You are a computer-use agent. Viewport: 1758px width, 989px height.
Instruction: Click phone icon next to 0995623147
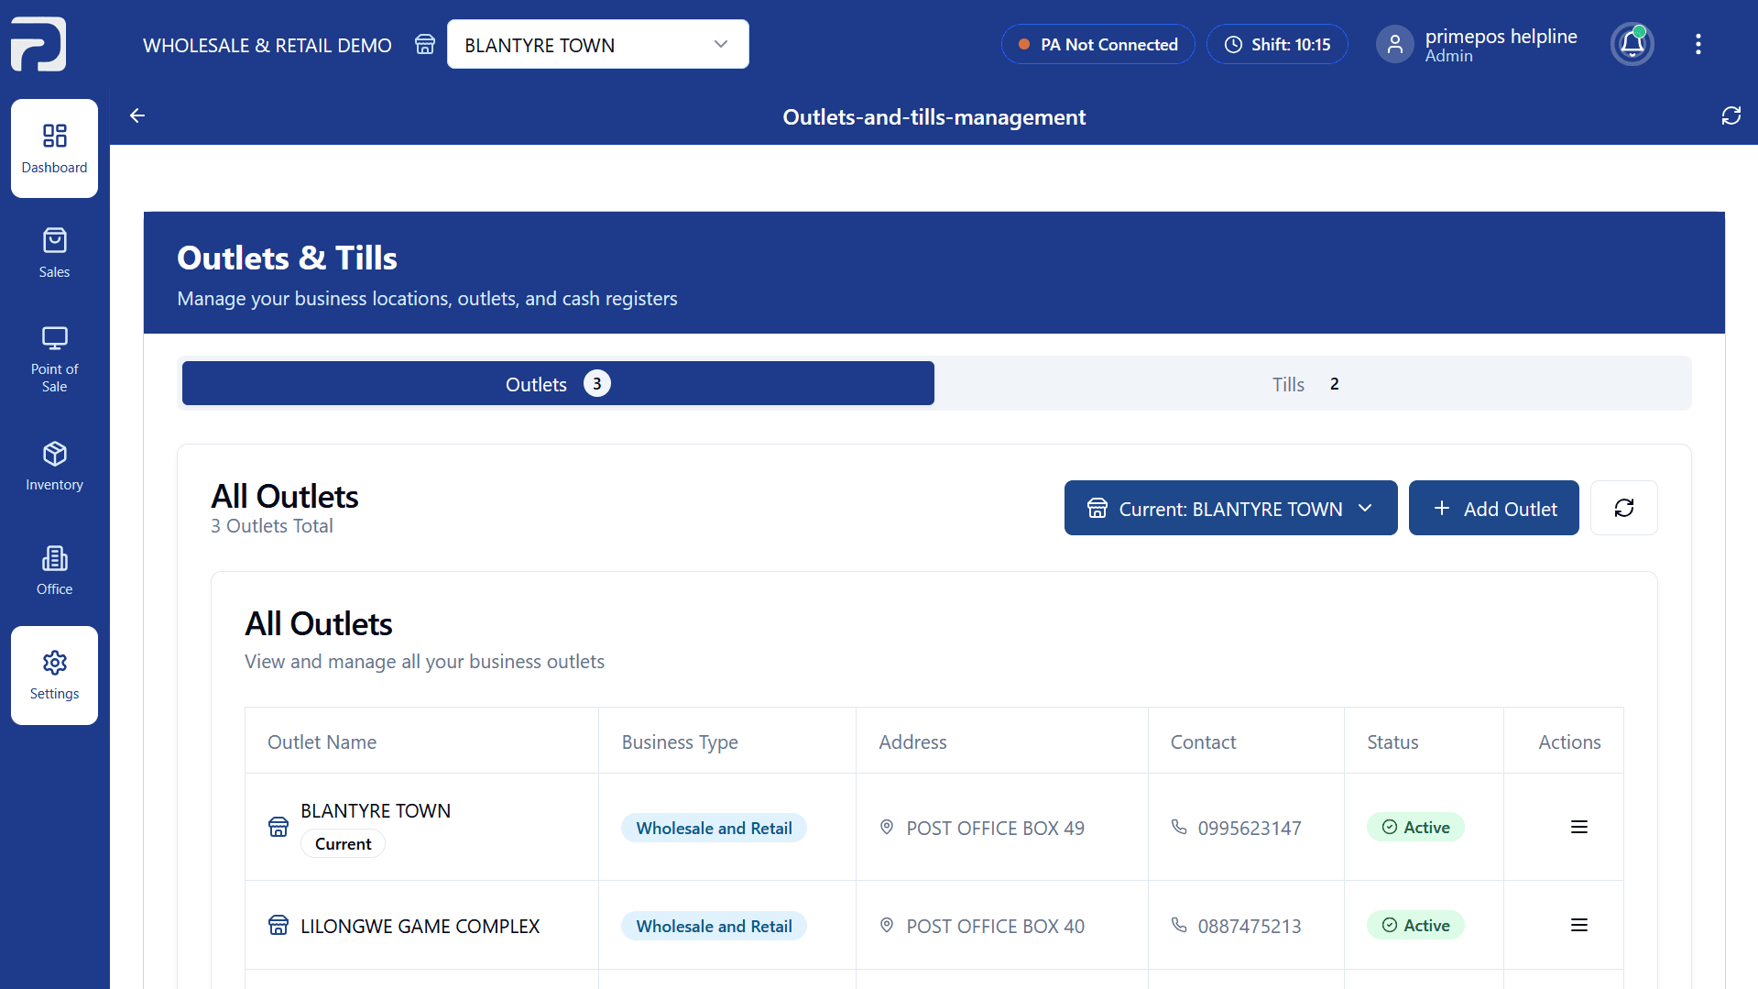point(1178,827)
